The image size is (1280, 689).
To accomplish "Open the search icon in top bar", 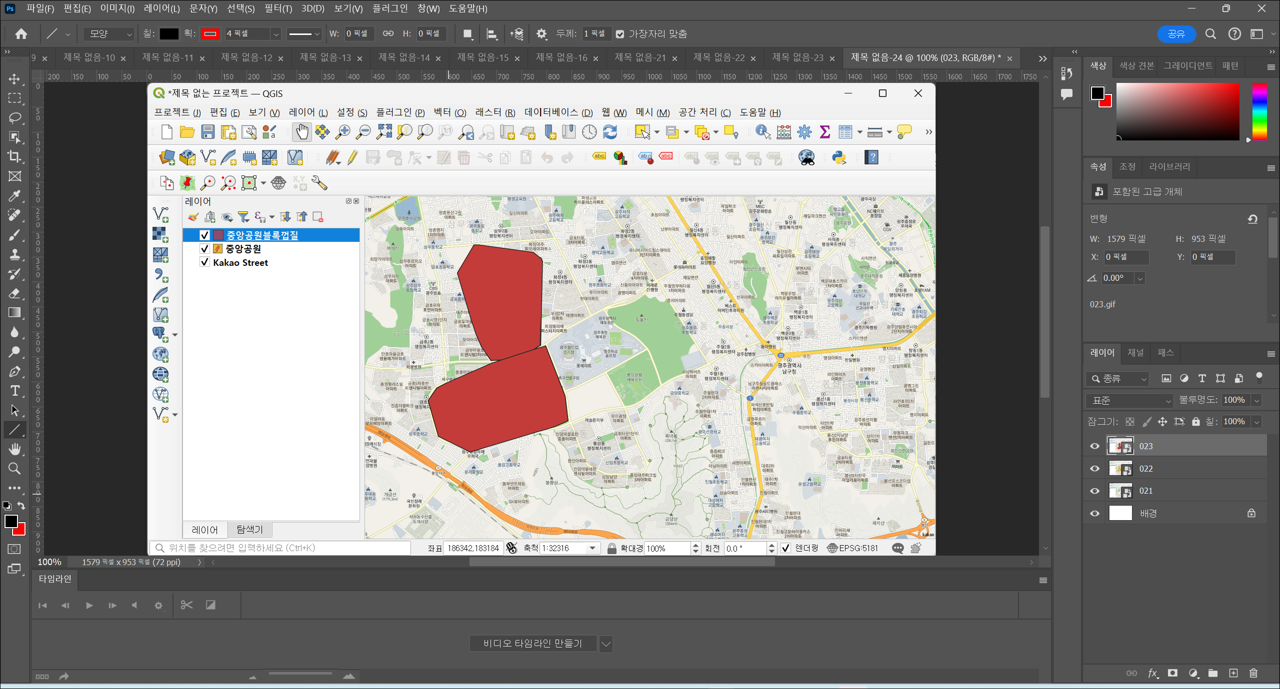I will point(1210,33).
